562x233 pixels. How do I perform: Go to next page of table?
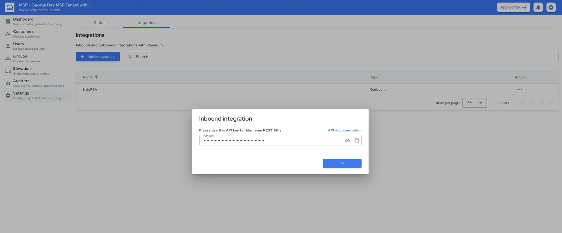point(542,103)
